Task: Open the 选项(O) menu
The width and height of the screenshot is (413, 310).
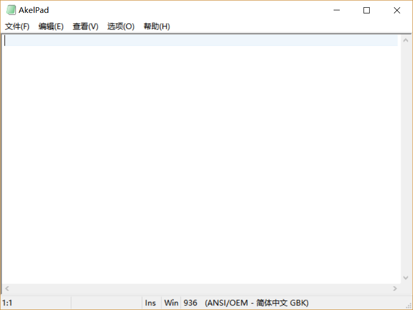Action: [121, 26]
